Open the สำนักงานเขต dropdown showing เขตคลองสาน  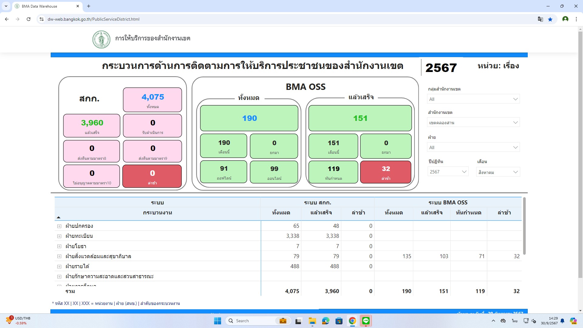click(473, 122)
